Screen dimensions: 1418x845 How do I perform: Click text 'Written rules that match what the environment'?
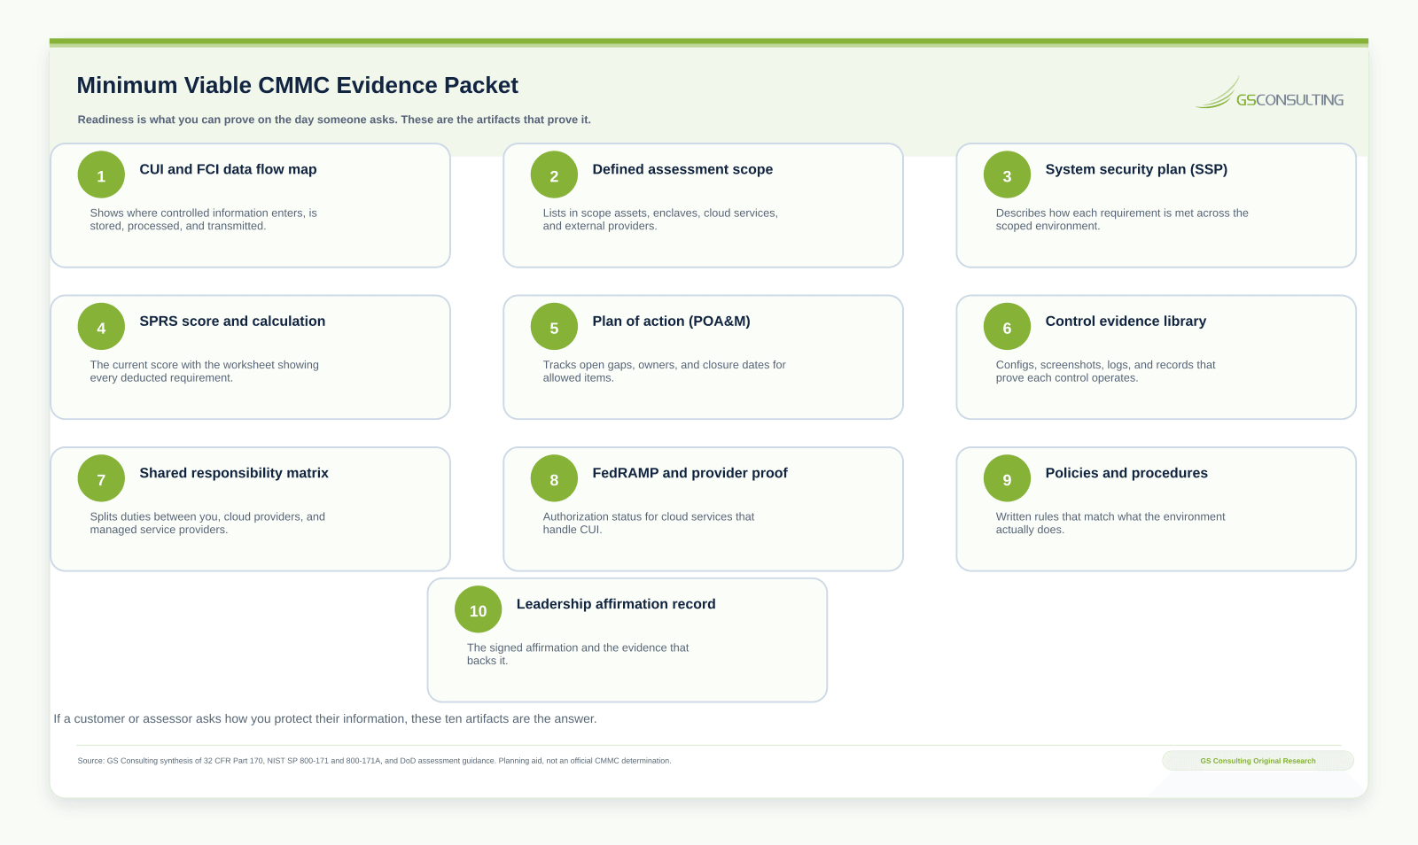(1110, 523)
